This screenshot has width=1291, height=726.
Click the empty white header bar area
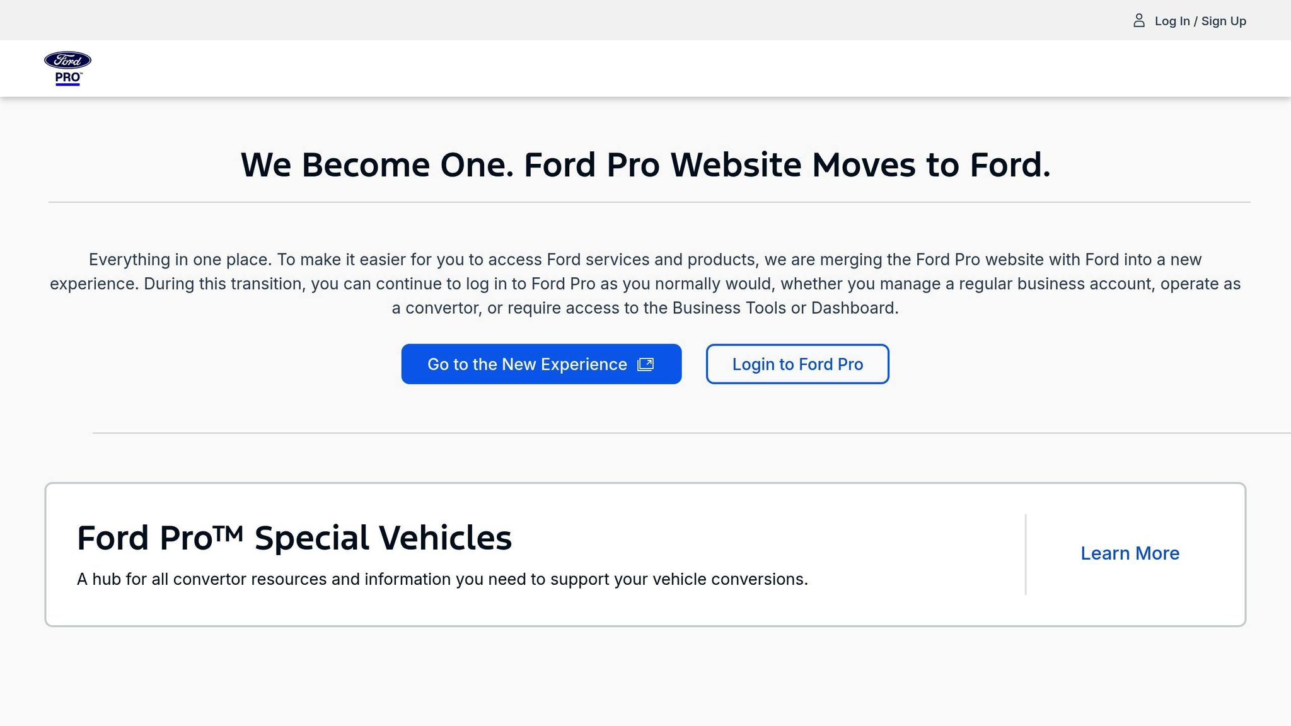point(630,68)
